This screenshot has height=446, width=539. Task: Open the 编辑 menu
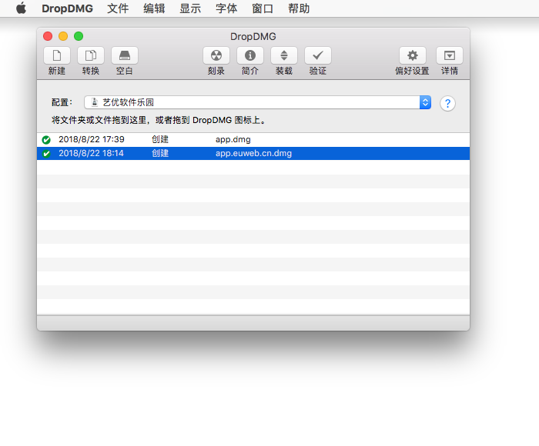pyautogui.click(x=154, y=8)
